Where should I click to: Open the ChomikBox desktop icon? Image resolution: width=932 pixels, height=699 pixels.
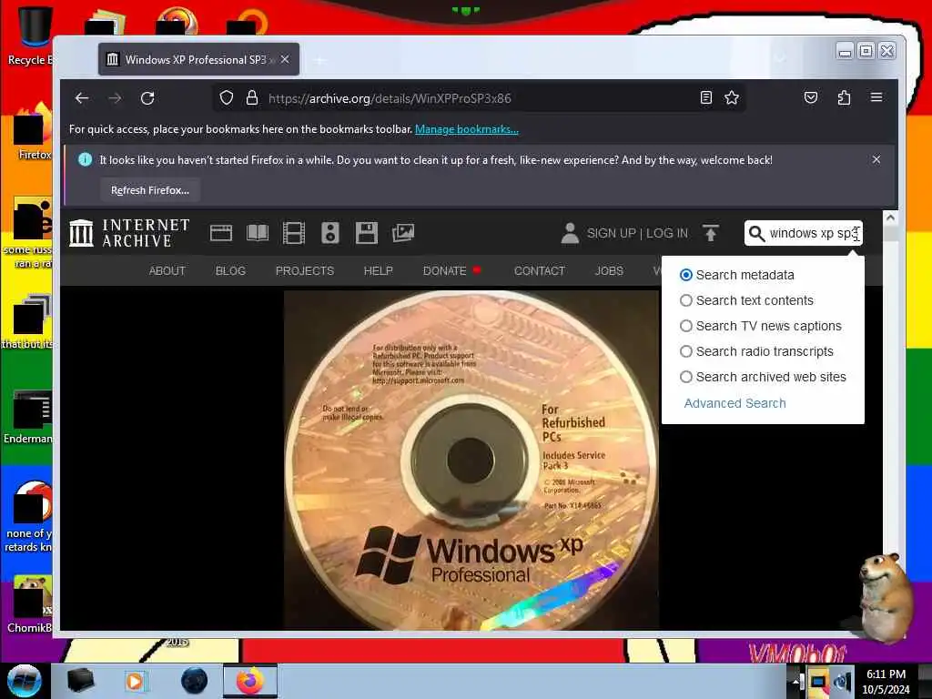pyautogui.click(x=30, y=603)
